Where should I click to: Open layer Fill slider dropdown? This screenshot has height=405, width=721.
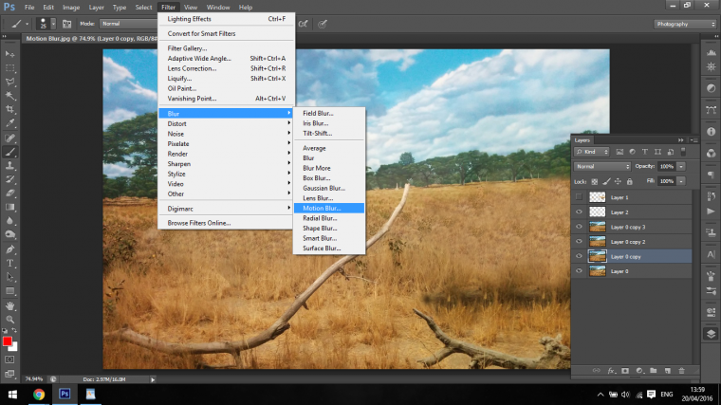pos(681,181)
